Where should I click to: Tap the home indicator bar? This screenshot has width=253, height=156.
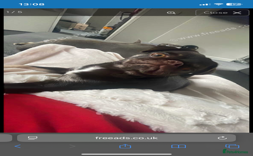point(126,154)
